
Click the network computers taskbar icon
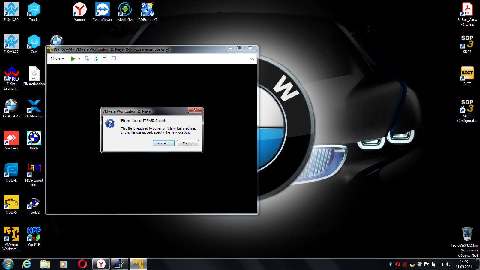coord(120,264)
